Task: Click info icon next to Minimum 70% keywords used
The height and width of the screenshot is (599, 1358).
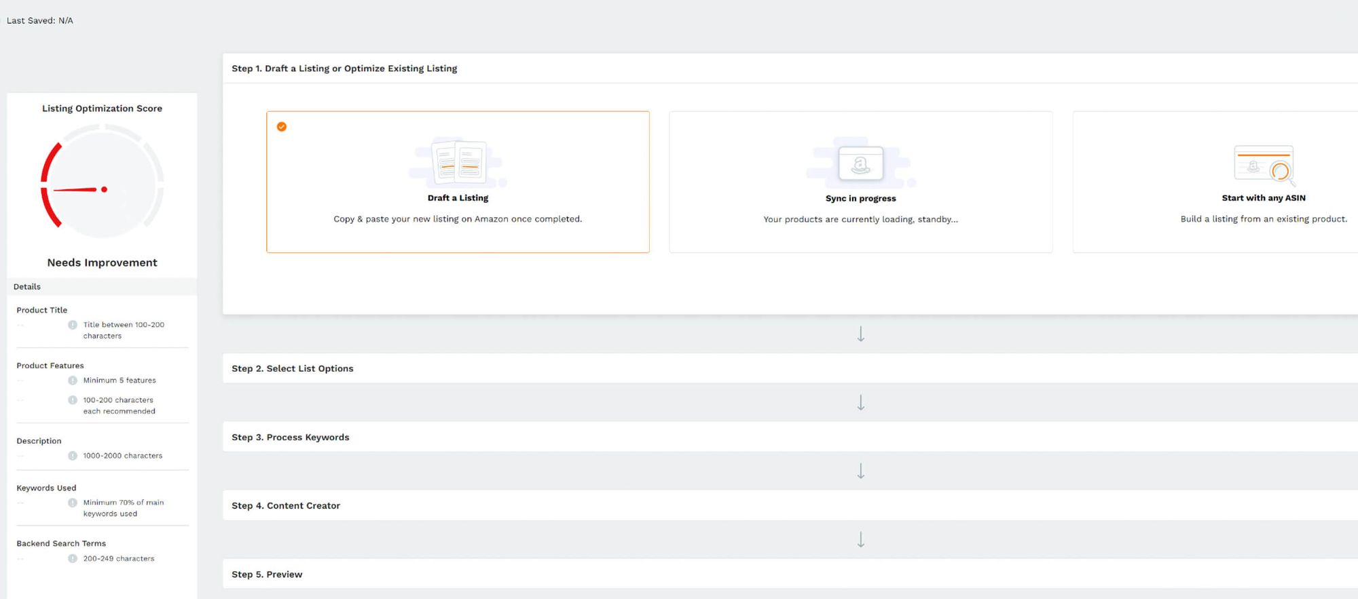Action: pyautogui.click(x=73, y=503)
